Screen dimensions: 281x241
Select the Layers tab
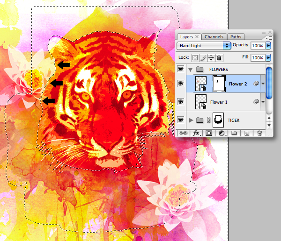point(186,36)
